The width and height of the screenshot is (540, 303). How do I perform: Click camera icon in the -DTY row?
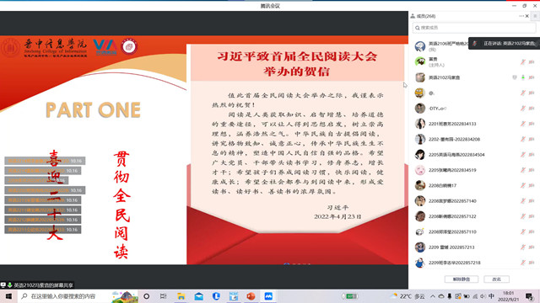532,109
